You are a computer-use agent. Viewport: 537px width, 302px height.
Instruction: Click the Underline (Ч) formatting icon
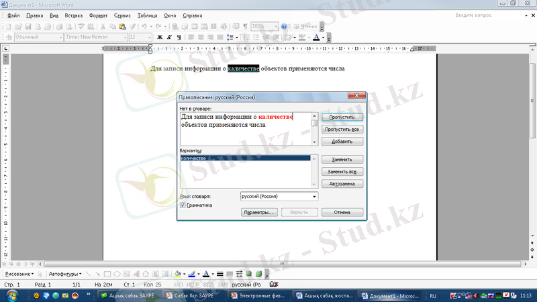click(x=178, y=38)
